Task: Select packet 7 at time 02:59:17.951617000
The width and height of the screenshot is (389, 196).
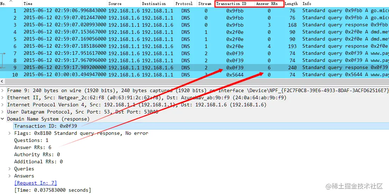Action: (195, 53)
